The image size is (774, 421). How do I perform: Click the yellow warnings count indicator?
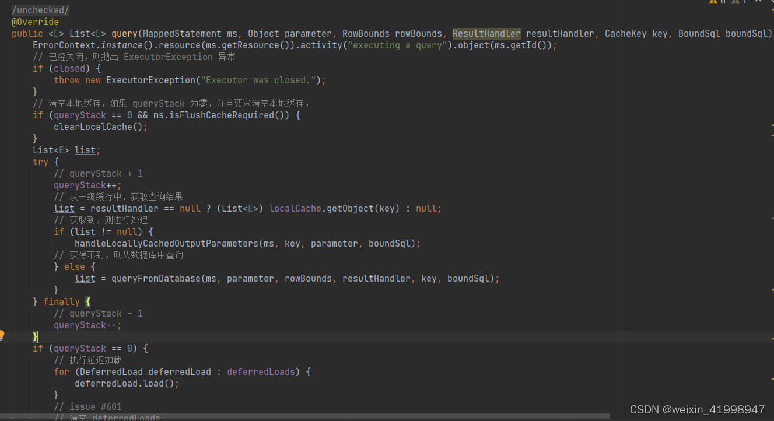coord(717,2)
